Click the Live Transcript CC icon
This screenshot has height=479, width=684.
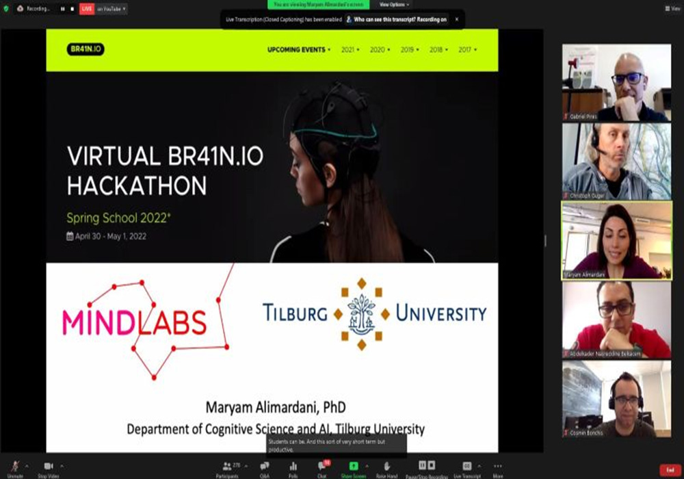tap(466, 466)
